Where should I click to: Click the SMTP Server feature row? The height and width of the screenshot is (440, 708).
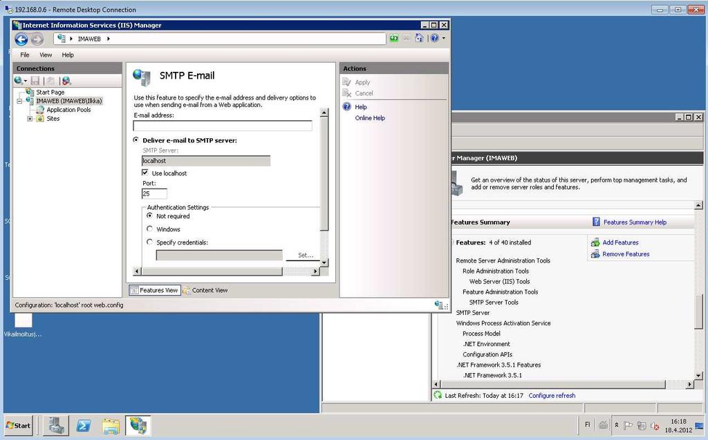(473, 313)
